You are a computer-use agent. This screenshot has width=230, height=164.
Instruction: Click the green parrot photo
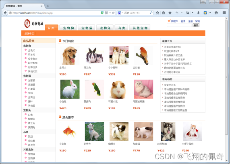[94, 89]
